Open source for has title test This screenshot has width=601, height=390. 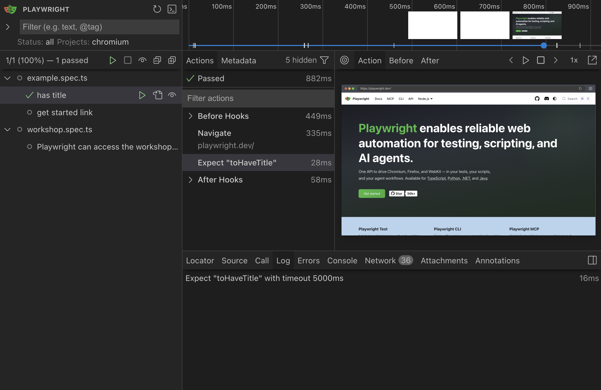click(157, 95)
